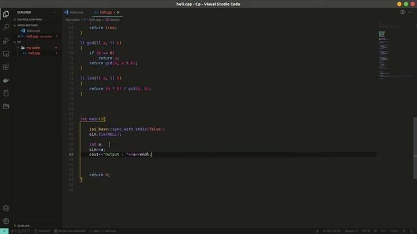This screenshot has height=234, width=417.
Task: Click the 'cin.tie(NULL);' line
Action: click(x=105, y=135)
